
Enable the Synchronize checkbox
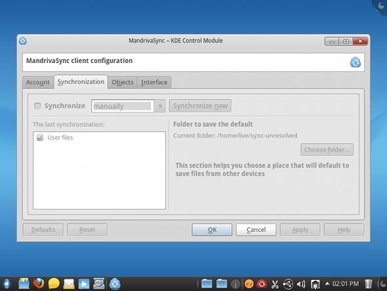click(37, 106)
